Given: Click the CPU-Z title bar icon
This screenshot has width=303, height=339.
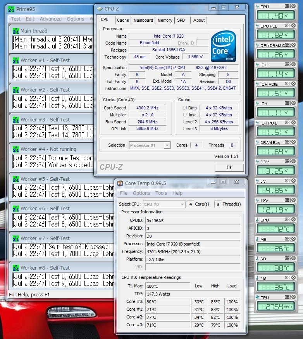Looking at the screenshot, I should coord(100,9).
